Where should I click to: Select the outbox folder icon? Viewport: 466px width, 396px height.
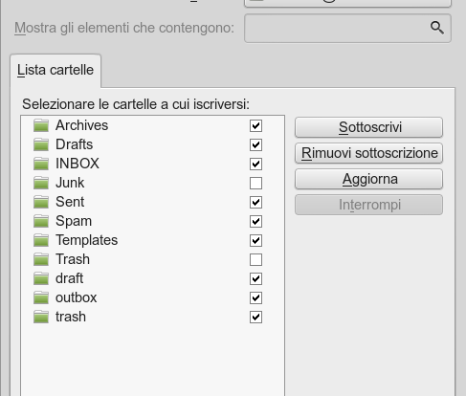(41, 297)
